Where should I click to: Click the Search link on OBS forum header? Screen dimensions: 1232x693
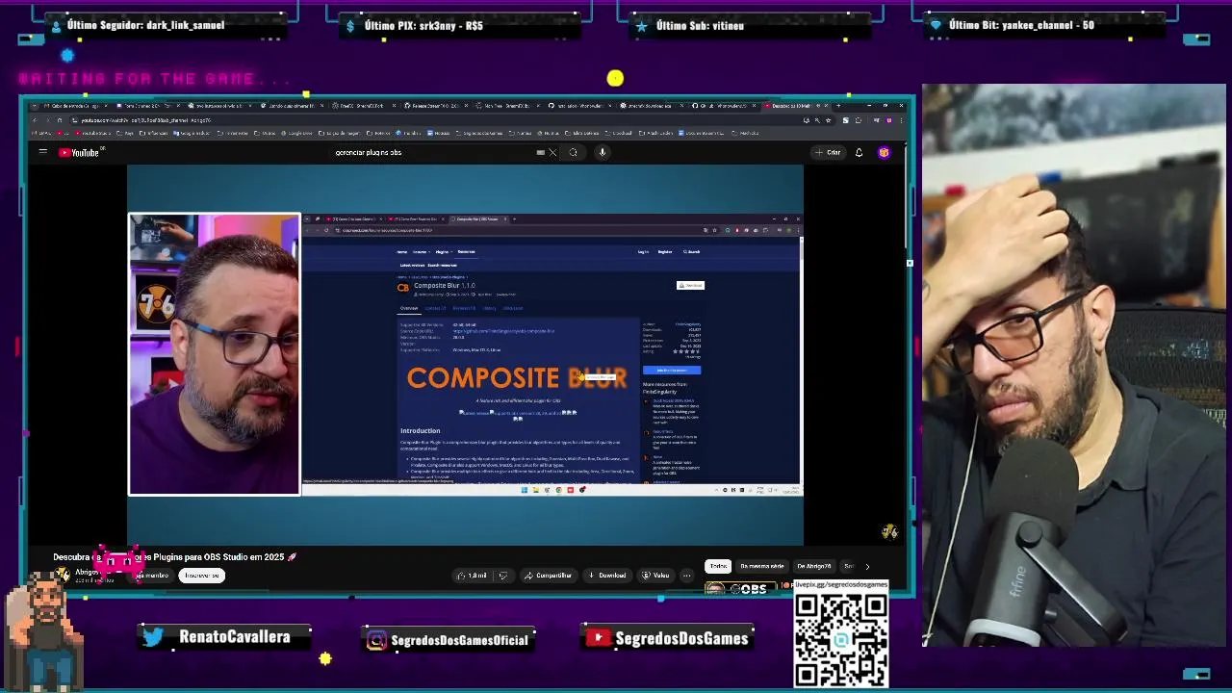692,251
